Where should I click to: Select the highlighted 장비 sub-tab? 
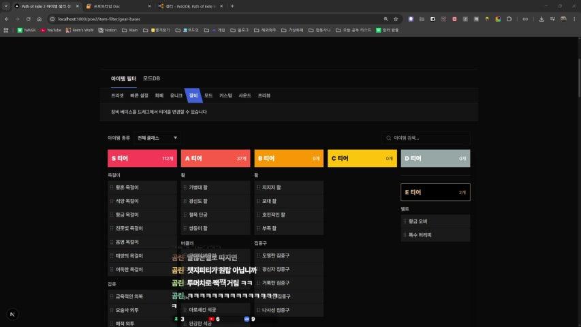[193, 95]
